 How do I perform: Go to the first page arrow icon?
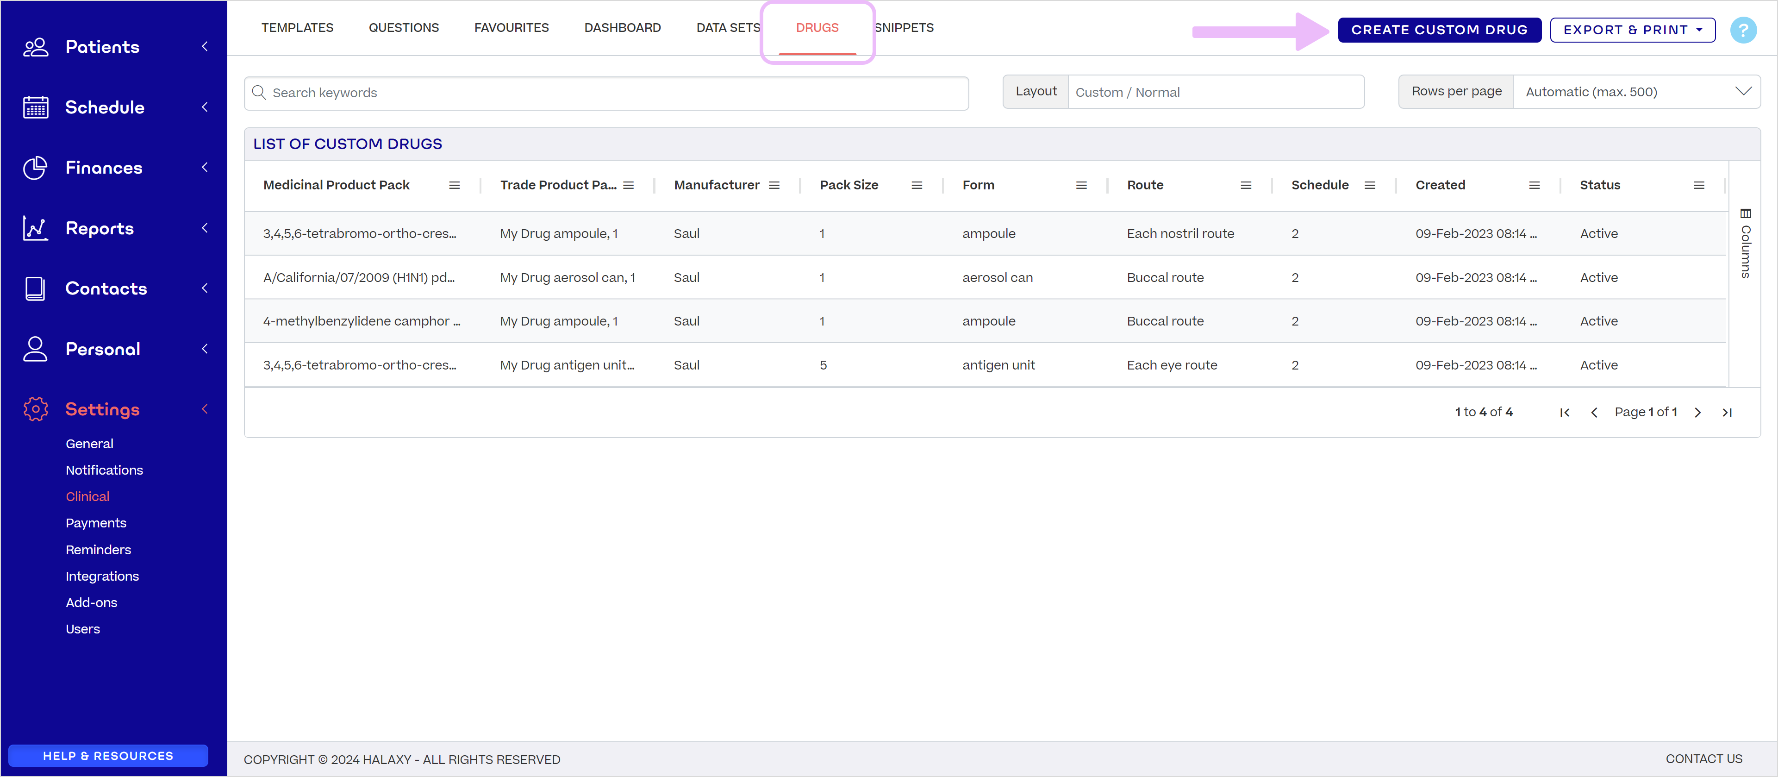tap(1565, 412)
